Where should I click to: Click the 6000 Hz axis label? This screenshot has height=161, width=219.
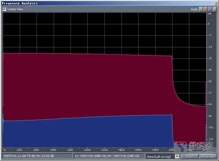[x=53, y=150]
